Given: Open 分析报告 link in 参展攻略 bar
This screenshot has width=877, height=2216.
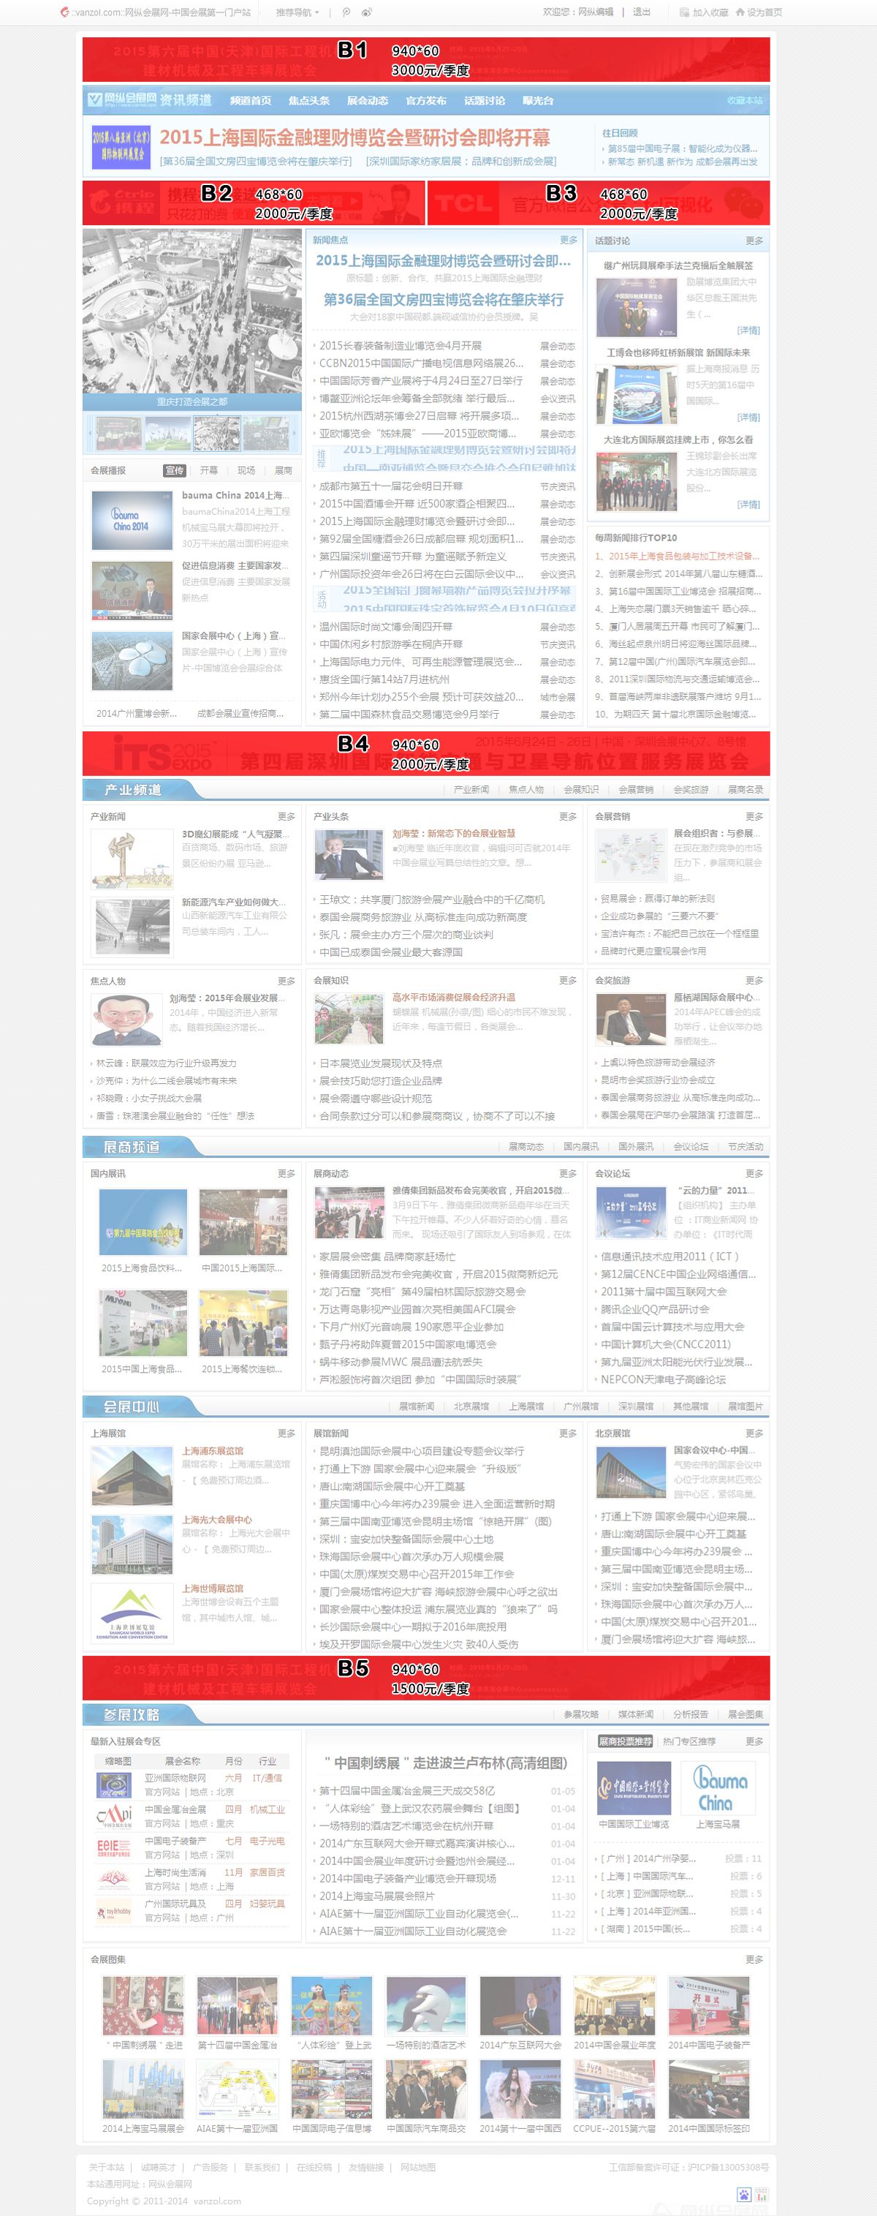Looking at the screenshot, I should tap(691, 1714).
